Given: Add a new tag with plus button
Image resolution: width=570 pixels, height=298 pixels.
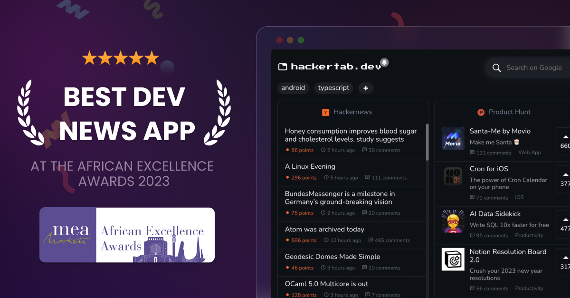Looking at the screenshot, I should click(366, 88).
